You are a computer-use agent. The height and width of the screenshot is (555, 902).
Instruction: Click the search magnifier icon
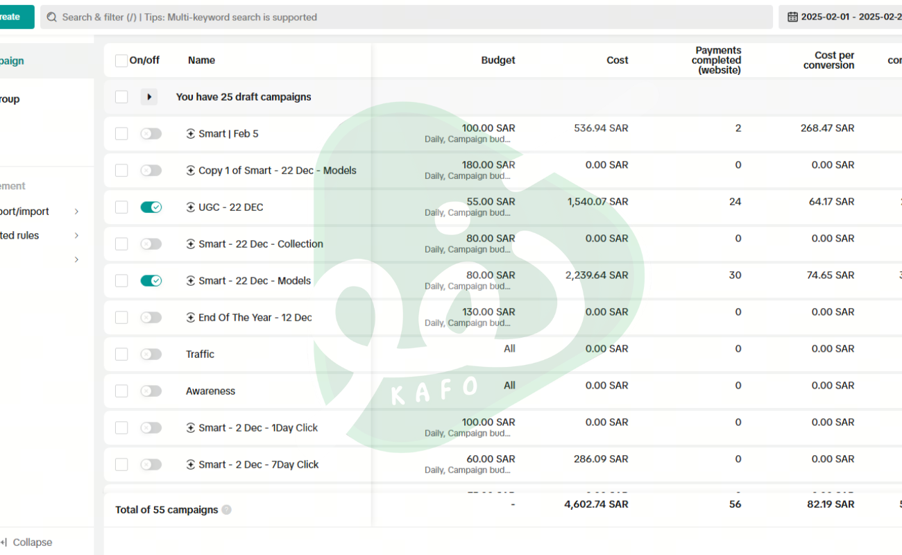click(52, 17)
